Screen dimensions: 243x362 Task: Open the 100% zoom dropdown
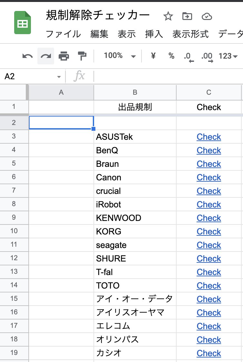click(x=120, y=56)
